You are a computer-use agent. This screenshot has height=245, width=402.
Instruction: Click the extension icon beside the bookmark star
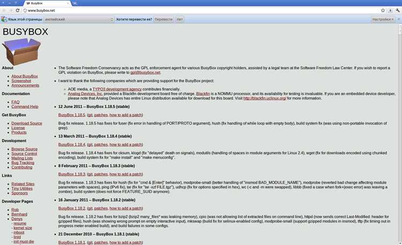pyautogui.click(x=390, y=11)
